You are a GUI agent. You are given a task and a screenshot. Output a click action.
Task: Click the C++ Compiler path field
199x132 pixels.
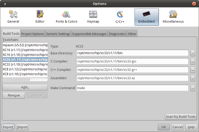click(x=132, y=70)
